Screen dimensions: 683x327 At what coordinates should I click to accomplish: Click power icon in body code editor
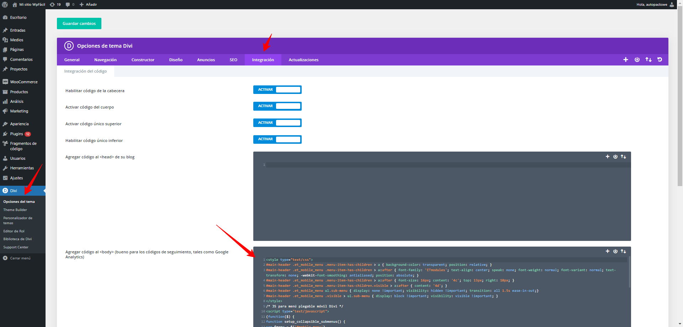pos(615,251)
